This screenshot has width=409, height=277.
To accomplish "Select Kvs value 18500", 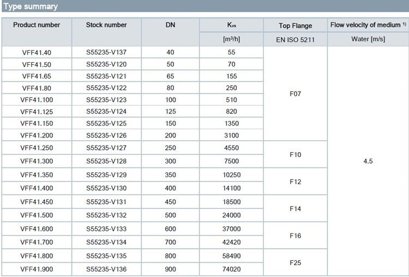I will [231, 202].
